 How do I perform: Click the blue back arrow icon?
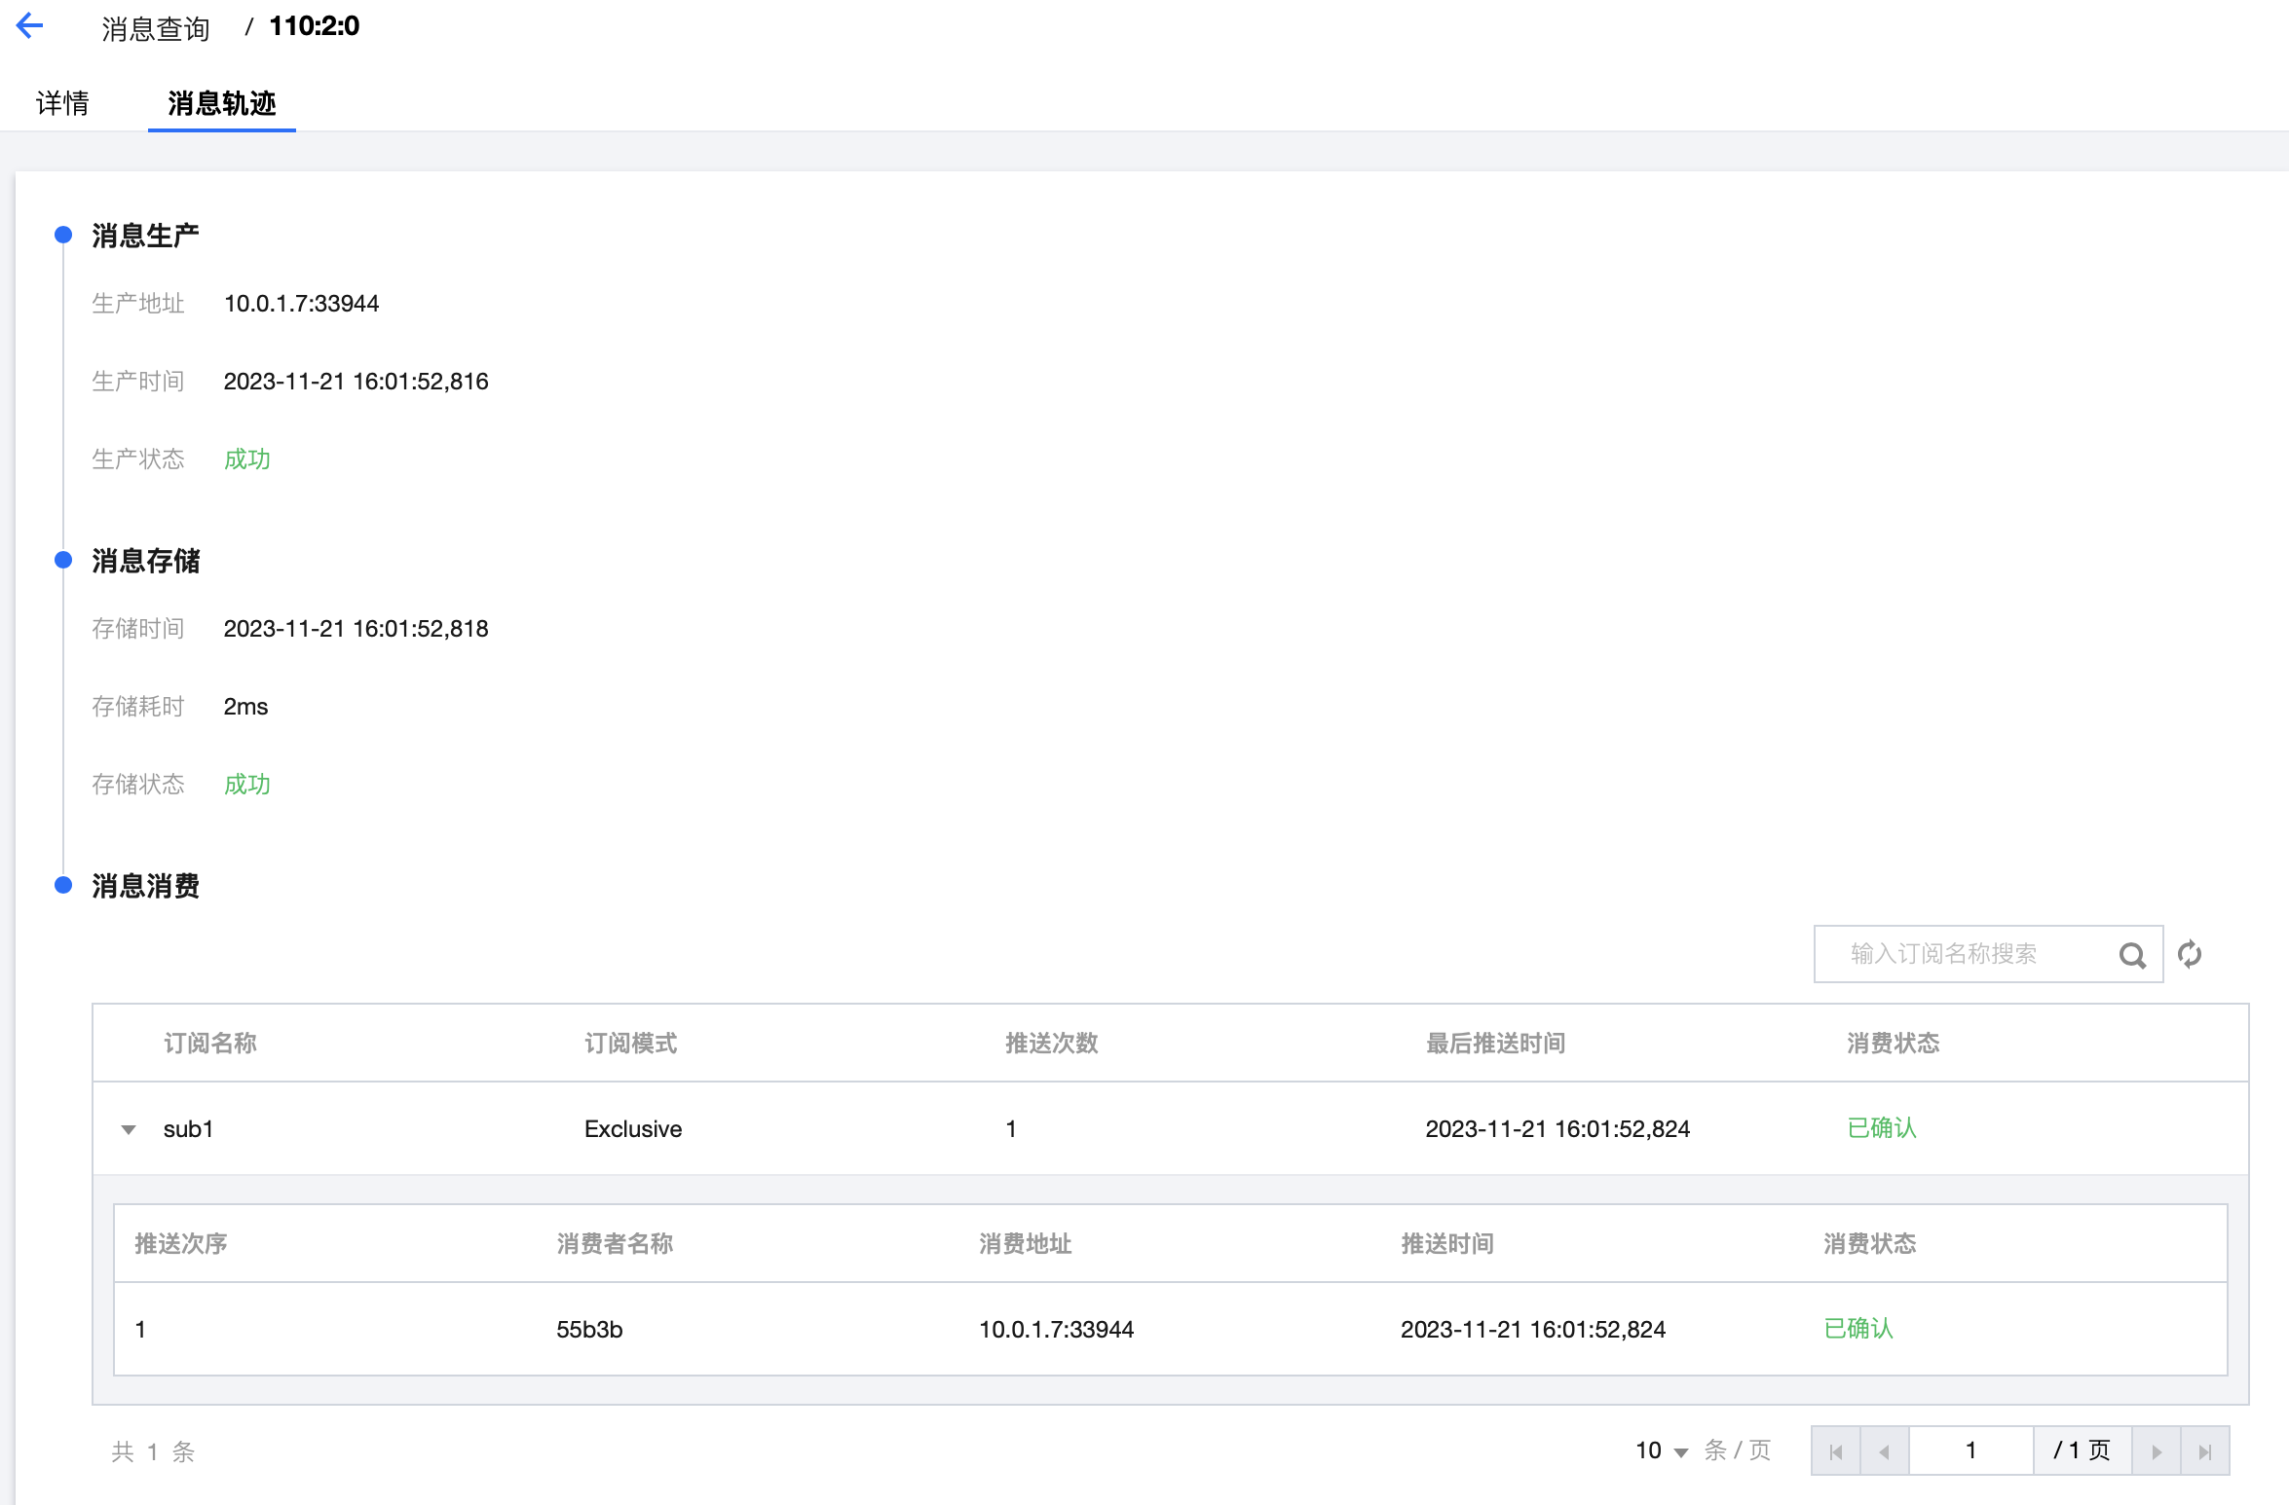(x=30, y=26)
